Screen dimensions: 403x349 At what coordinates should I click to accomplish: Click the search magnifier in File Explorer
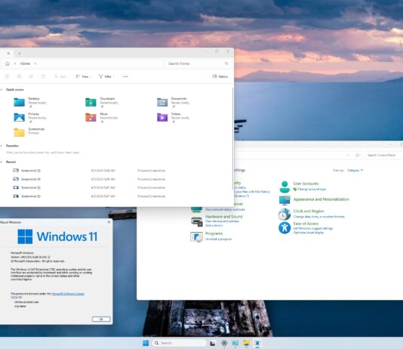click(226, 63)
